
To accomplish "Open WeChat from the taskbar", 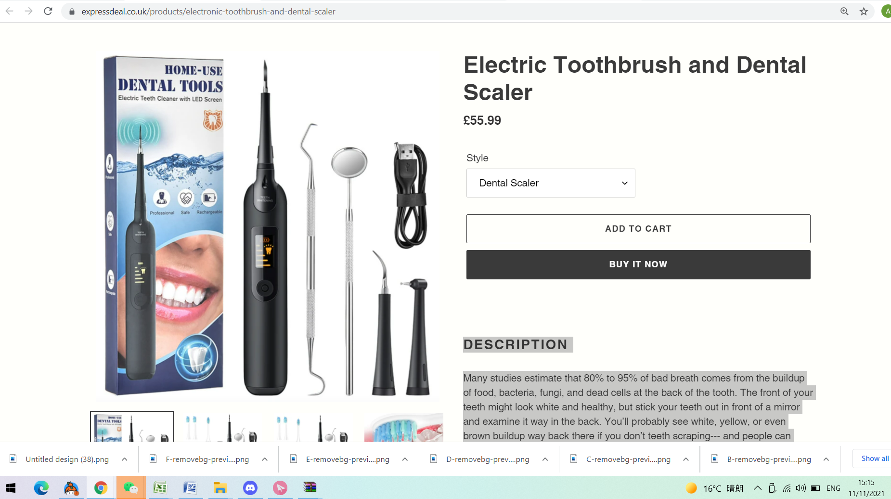I will (130, 488).
